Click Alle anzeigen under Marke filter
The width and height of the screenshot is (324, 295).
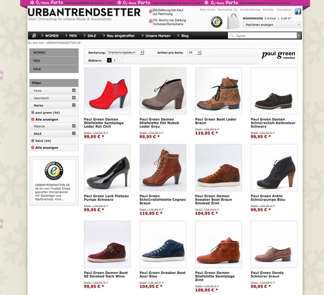click(x=47, y=119)
